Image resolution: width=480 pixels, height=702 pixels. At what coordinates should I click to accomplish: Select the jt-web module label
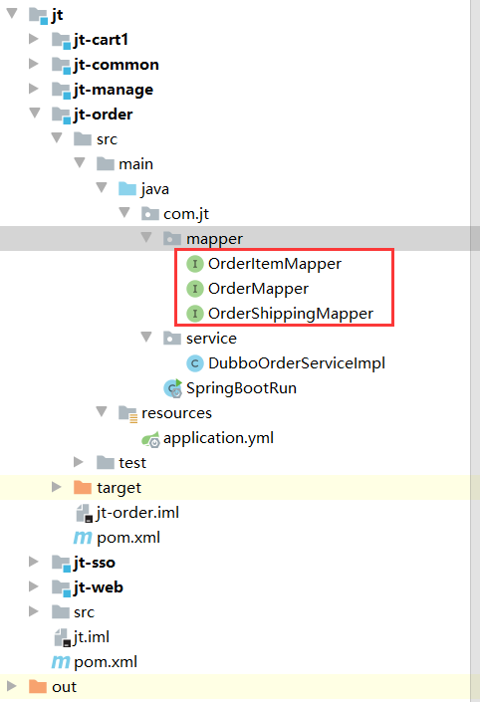coord(99,586)
